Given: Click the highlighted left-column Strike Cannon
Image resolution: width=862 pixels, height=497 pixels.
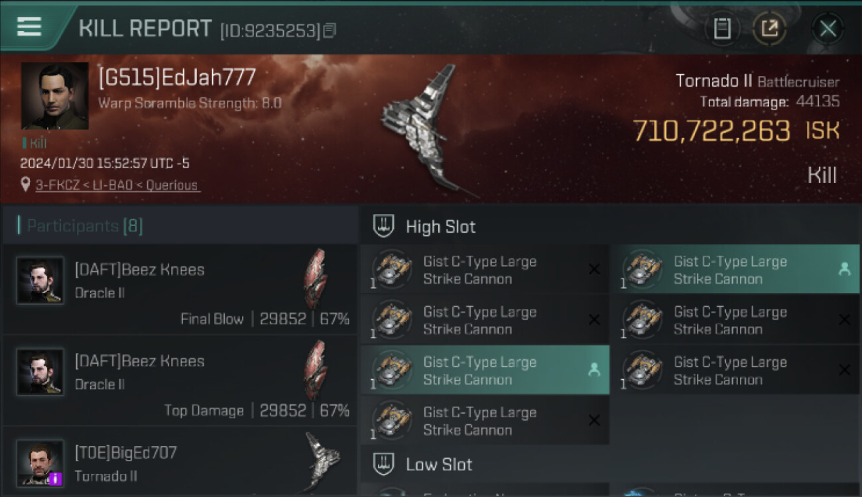Looking at the screenshot, I should (x=485, y=370).
